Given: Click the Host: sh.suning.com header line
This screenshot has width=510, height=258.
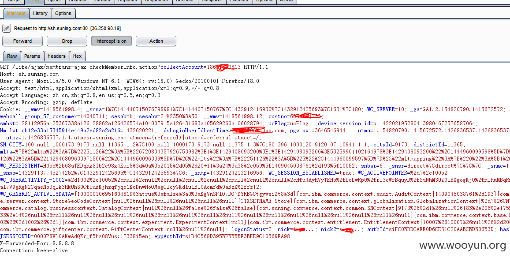Looking at the screenshot, I should click(x=29, y=74).
